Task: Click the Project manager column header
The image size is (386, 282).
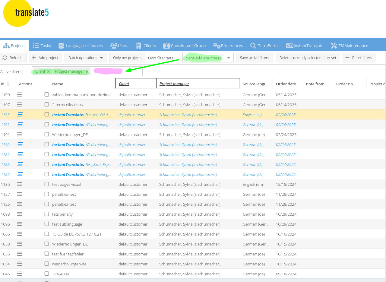Action: 174,84
